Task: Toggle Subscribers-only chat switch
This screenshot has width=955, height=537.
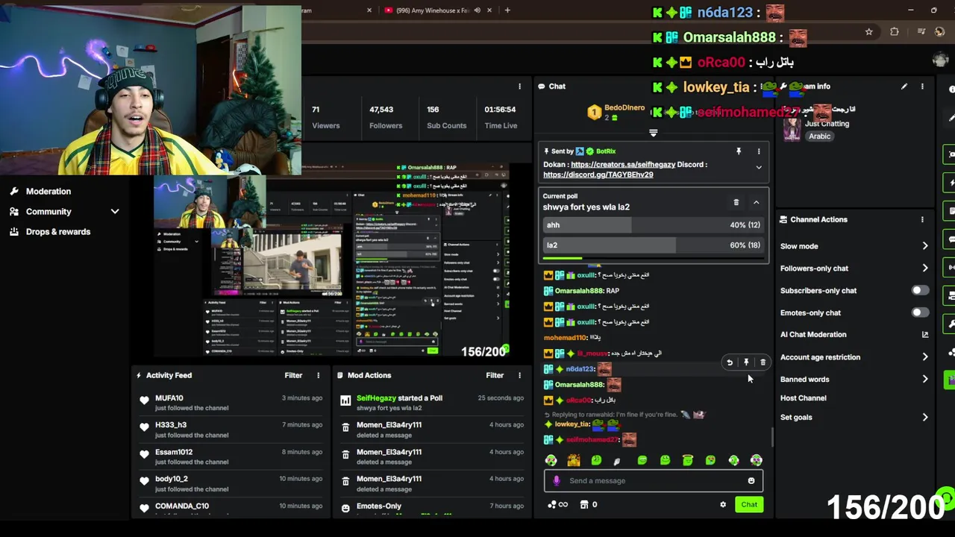Action: (x=920, y=291)
